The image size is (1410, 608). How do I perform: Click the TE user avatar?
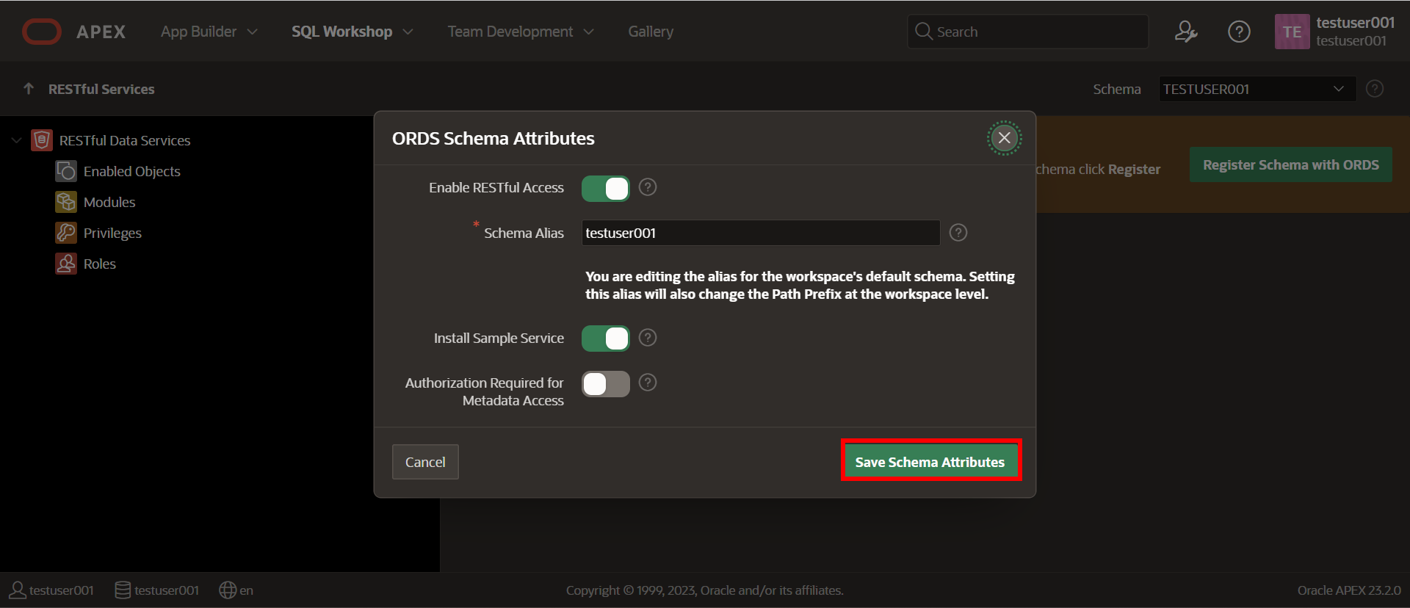pyautogui.click(x=1292, y=32)
